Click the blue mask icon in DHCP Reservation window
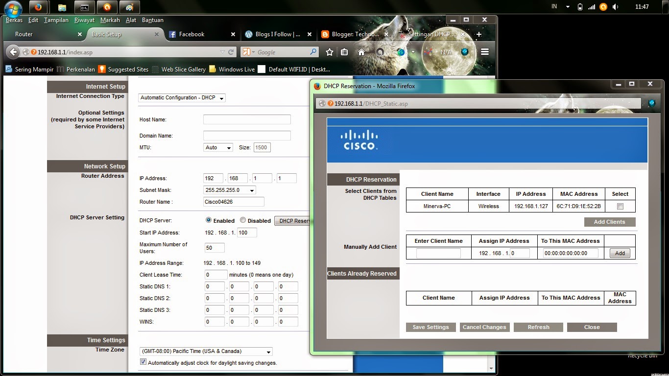 651,103
